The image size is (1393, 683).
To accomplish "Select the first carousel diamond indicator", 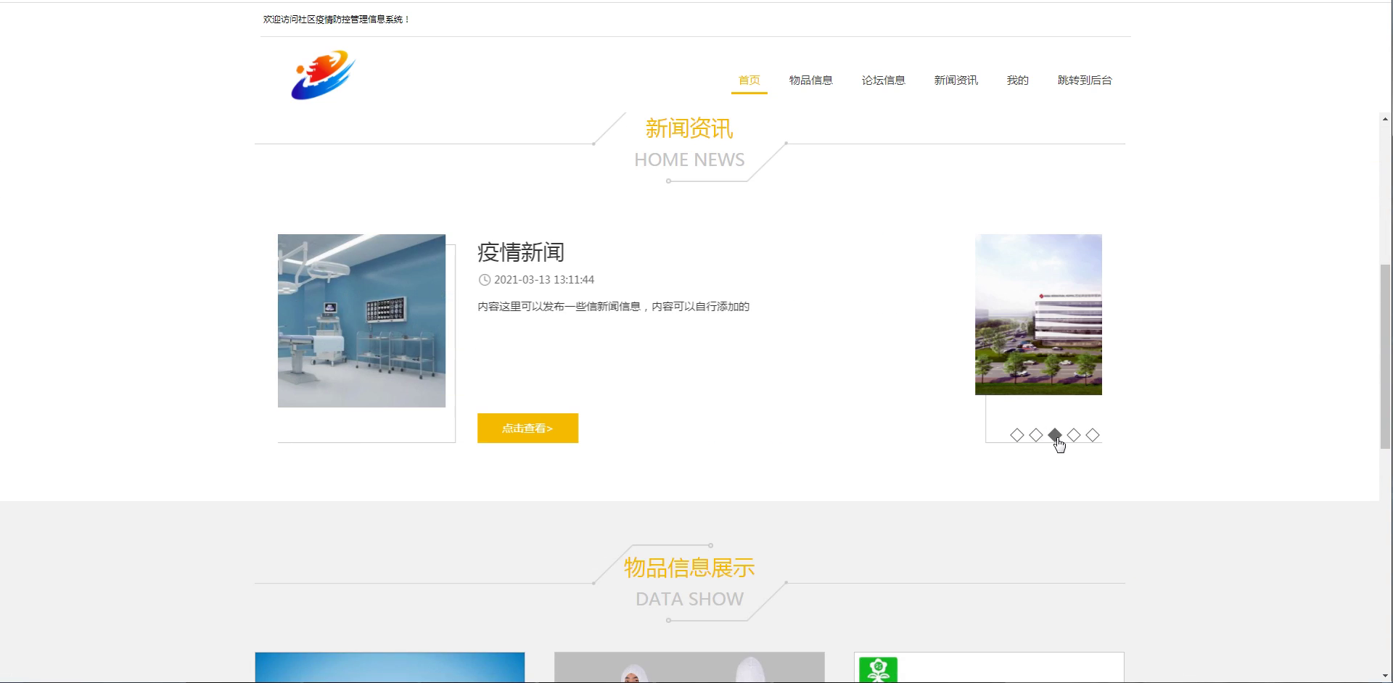I will (1017, 435).
